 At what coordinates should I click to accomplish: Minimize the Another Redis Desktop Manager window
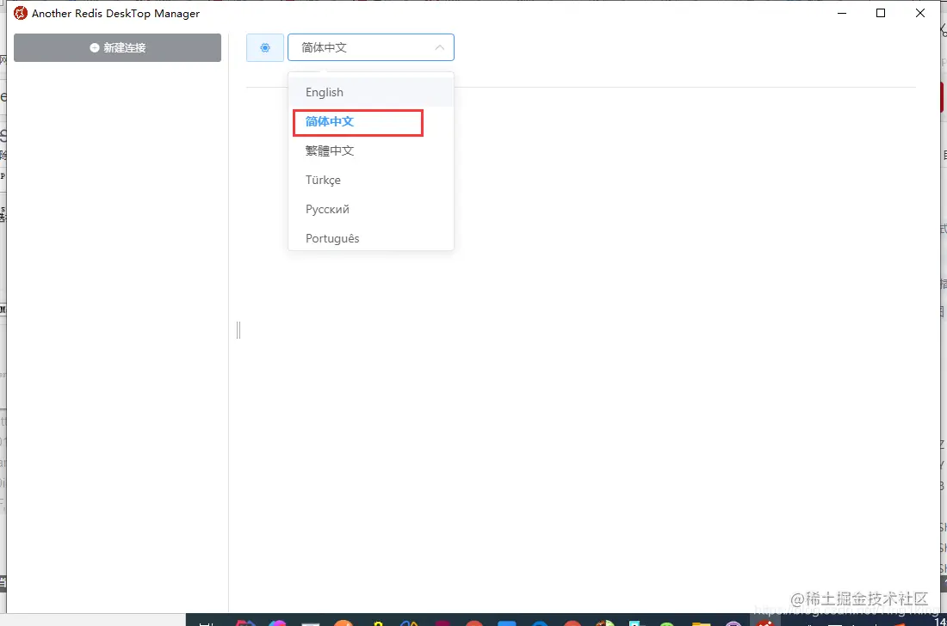[x=842, y=13]
